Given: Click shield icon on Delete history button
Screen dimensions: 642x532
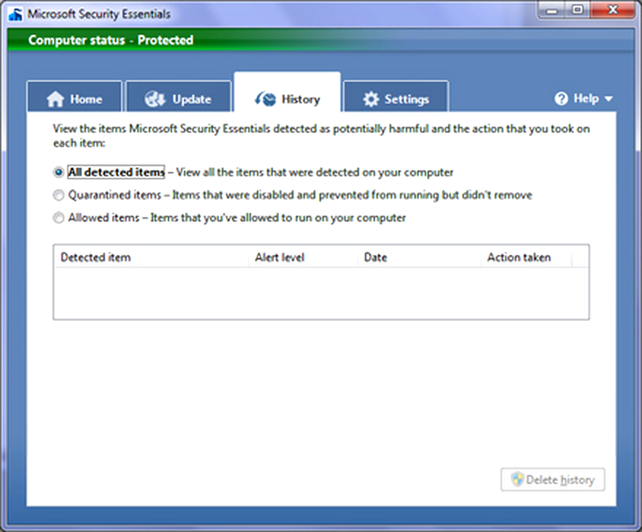Looking at the screenshot, I should [517, 479].
